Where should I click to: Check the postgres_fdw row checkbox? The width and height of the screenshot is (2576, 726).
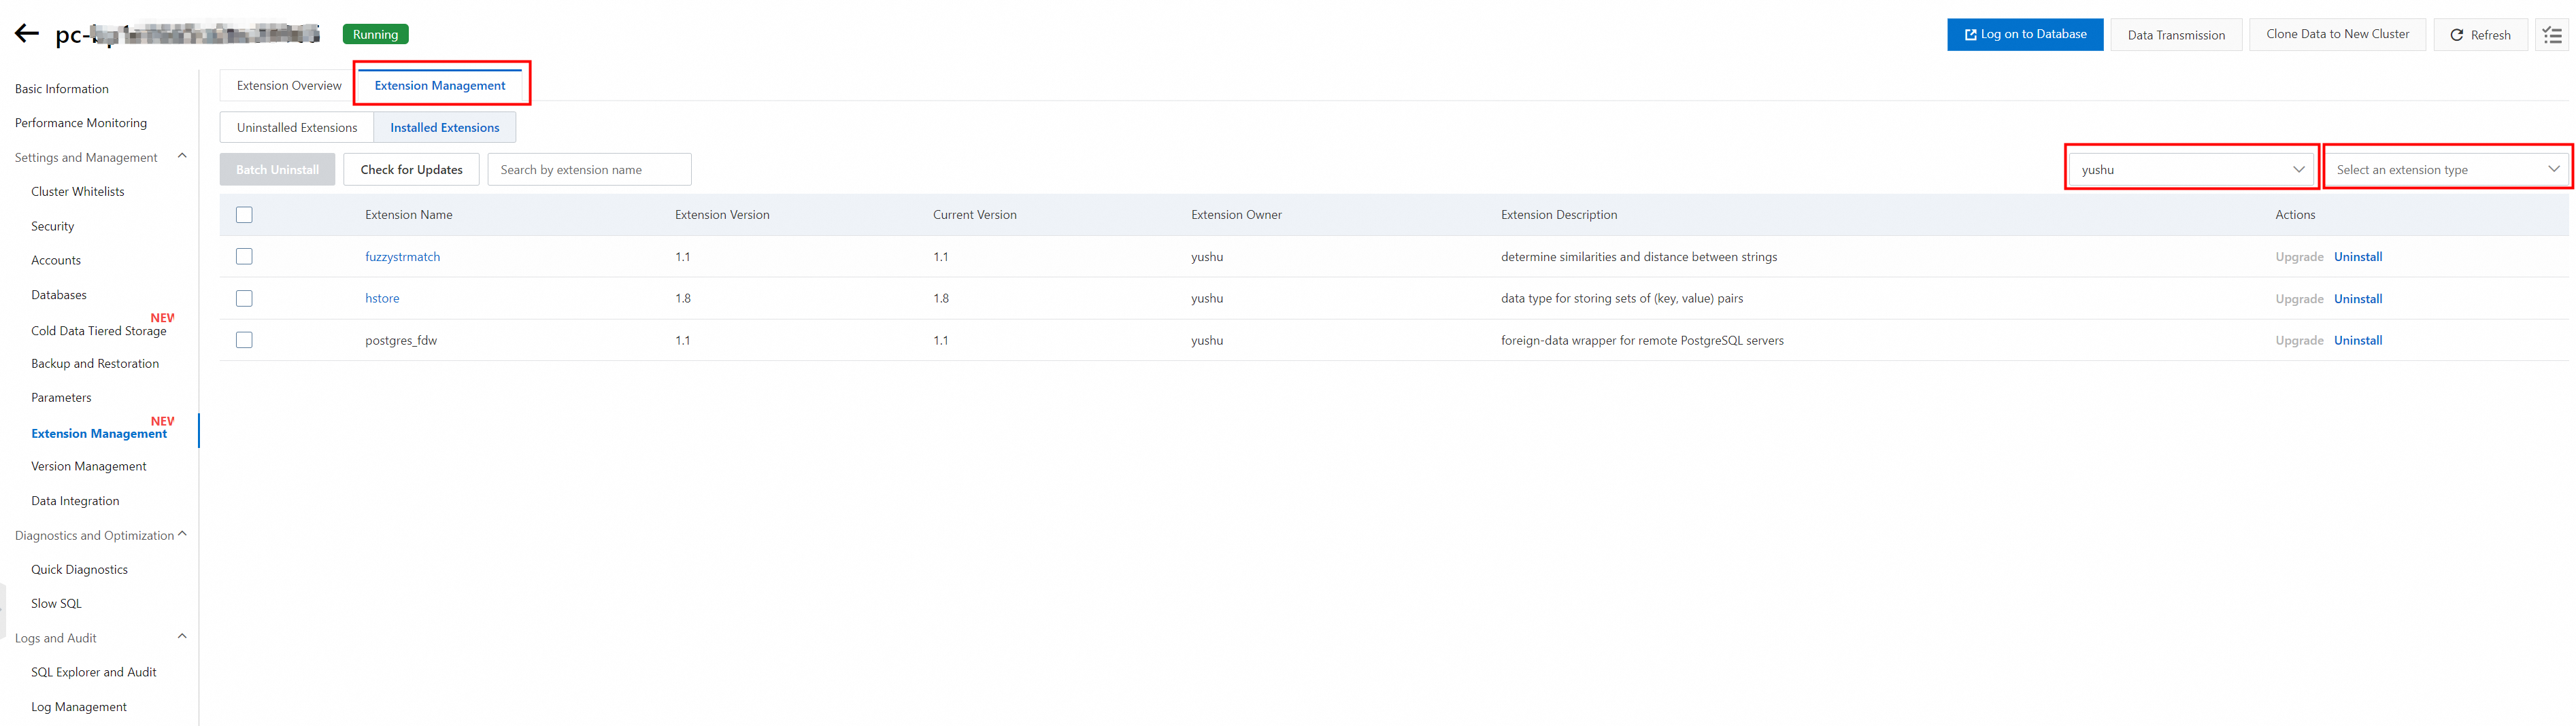click(244, 340)
